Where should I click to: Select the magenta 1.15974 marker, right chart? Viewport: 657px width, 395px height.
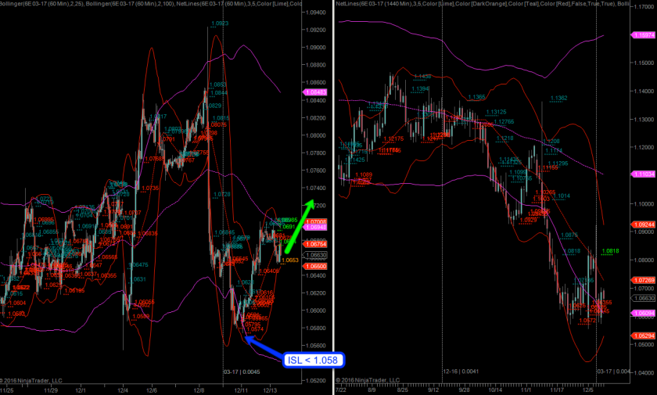coord(644,35)
